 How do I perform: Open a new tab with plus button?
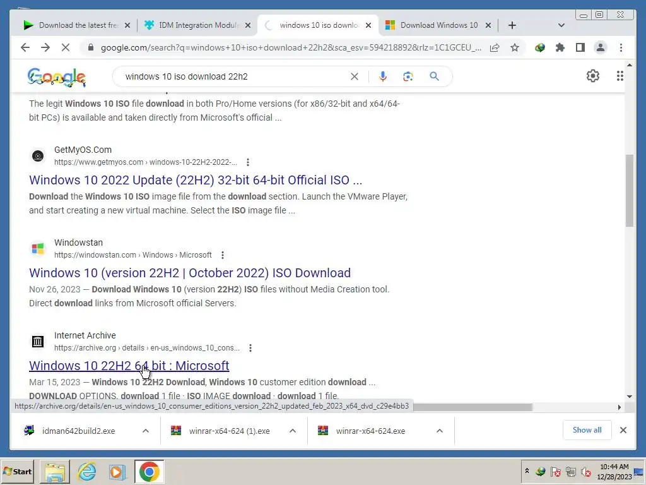click(512, 25)
